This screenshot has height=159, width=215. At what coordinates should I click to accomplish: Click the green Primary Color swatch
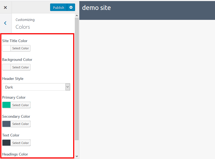[x=6, y=105]
